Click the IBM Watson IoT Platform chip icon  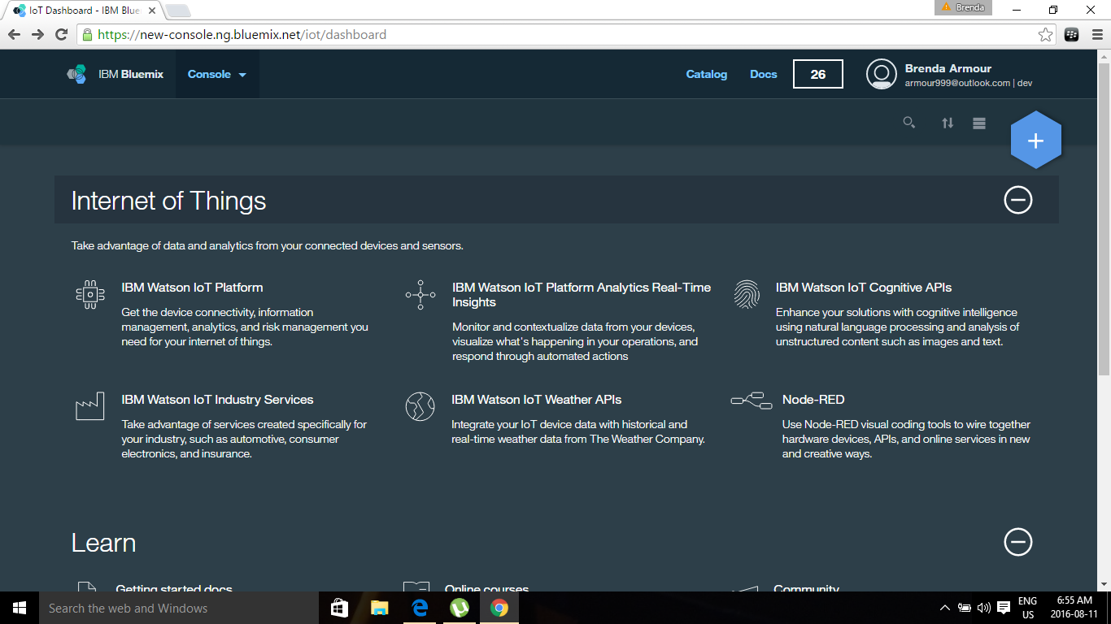(x=89, y=294)
